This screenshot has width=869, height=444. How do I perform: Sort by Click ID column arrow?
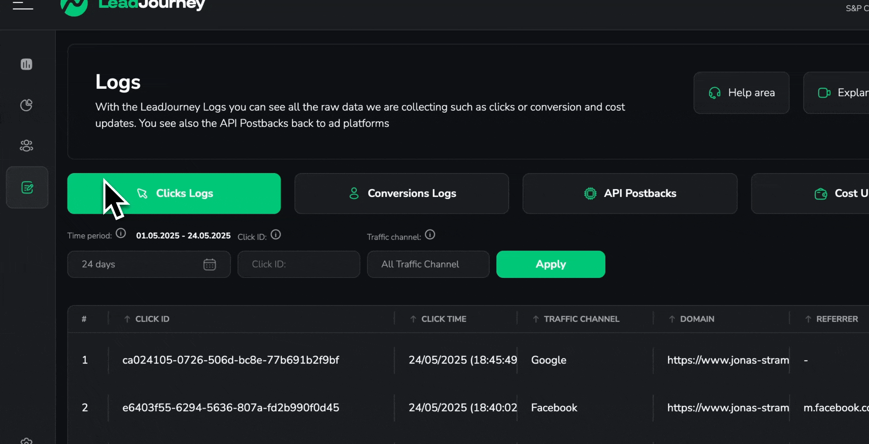pos(127,319)
